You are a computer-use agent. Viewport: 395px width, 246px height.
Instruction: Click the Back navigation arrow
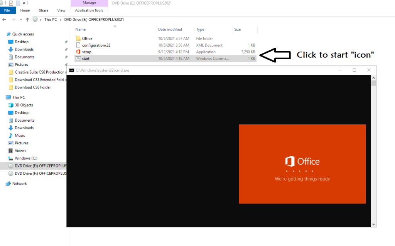[4, 20]
